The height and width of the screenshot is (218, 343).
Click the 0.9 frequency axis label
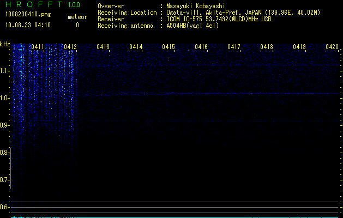[4, 125]
